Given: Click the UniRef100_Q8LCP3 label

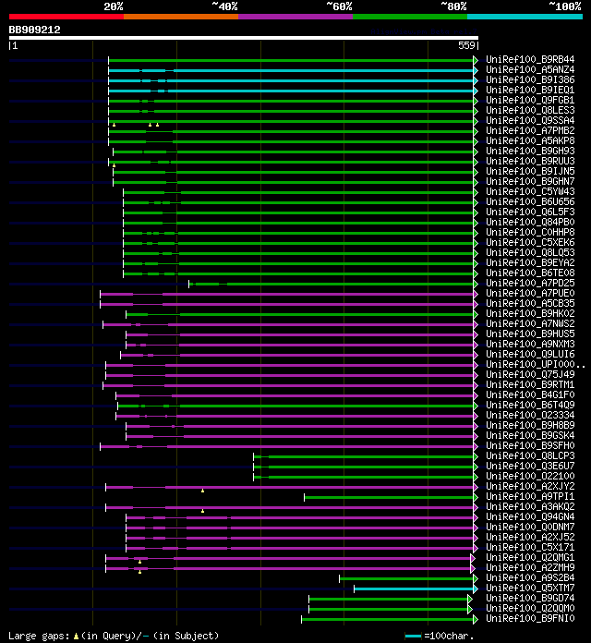Looking at the screenshot, I should point(530,456).
